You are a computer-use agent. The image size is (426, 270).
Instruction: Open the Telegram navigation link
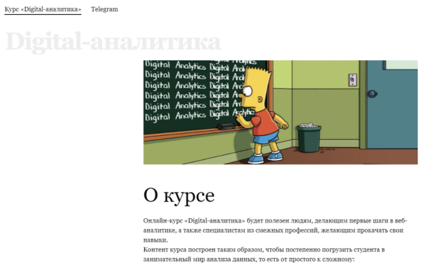pos(104,9)
